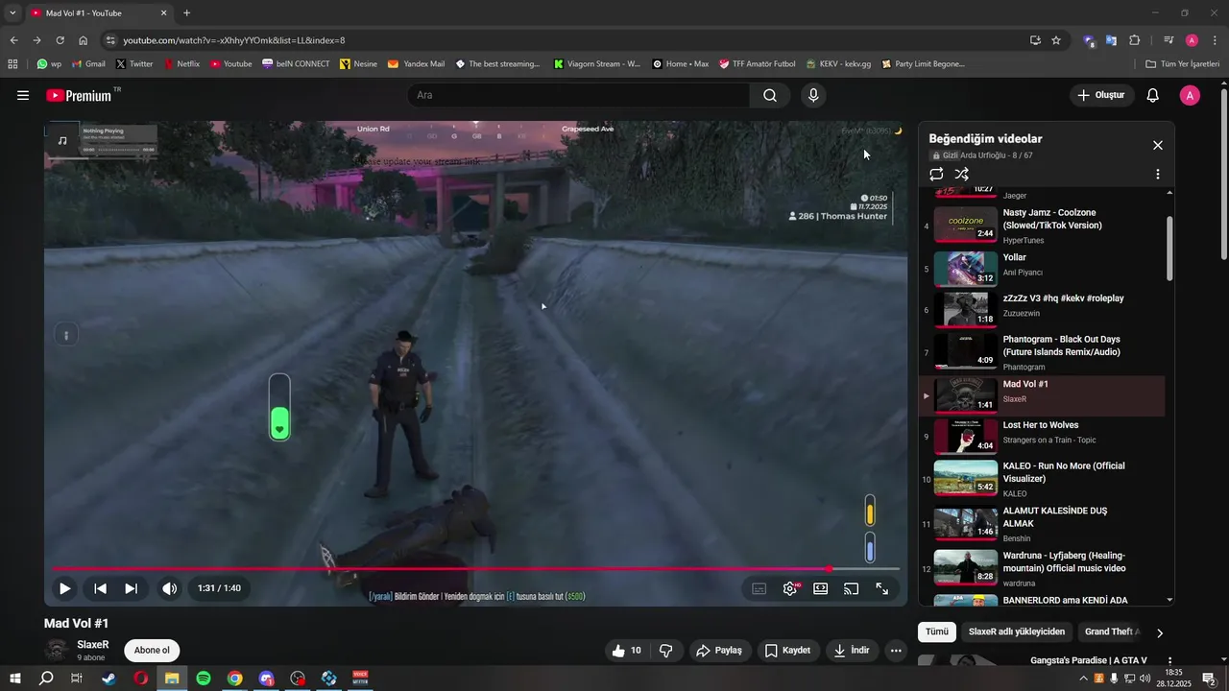The width and height of the screenshot is (1229, 691).
Task: Play the paused video
Action: [x=64, y=588]
